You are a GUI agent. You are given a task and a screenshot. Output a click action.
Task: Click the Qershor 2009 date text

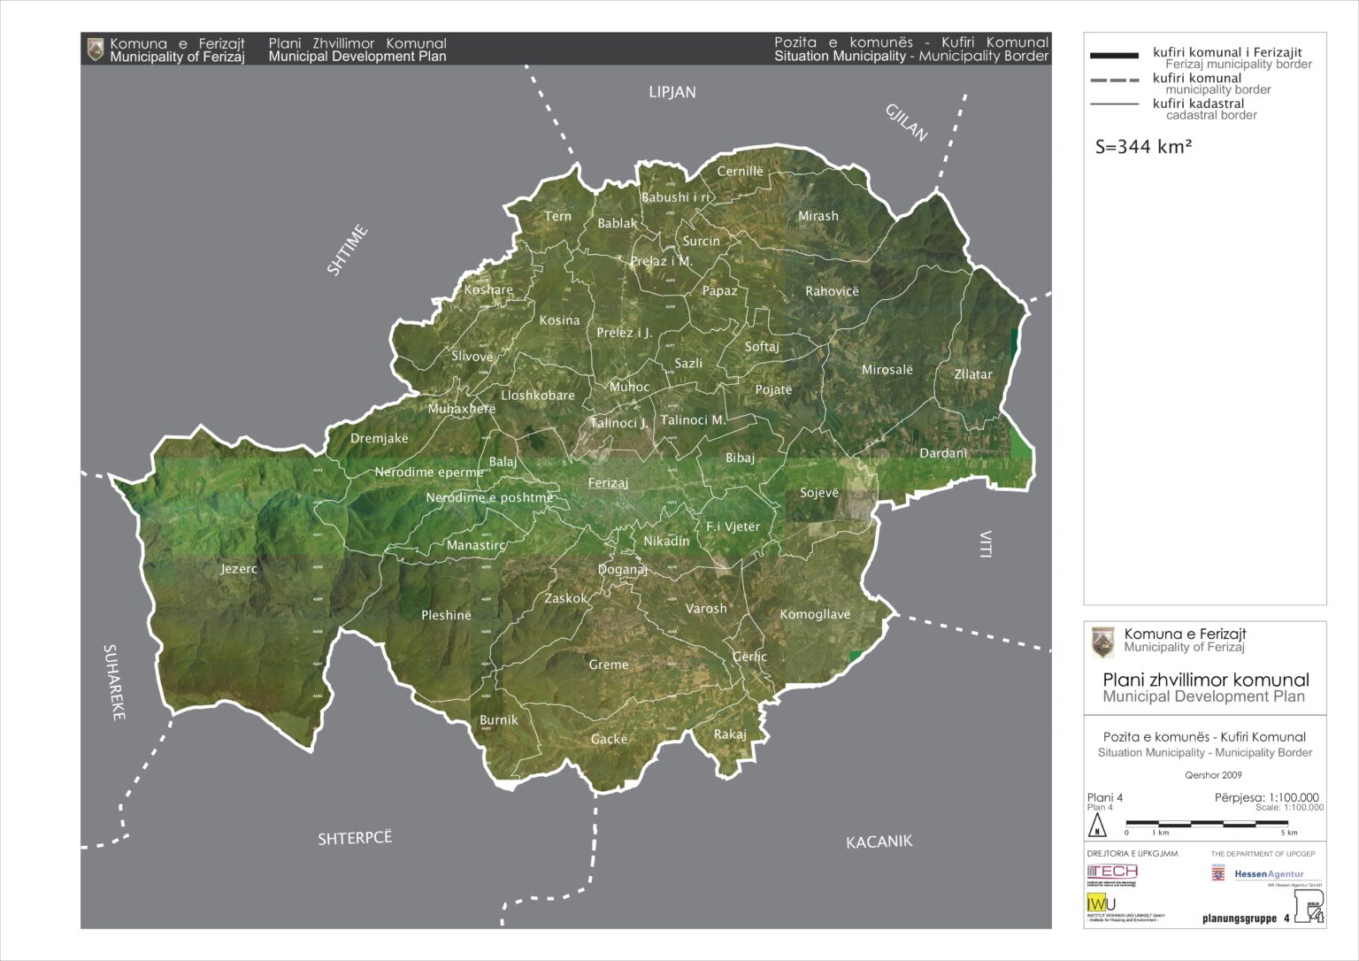pyautogui.click(x=1214, y=773)
